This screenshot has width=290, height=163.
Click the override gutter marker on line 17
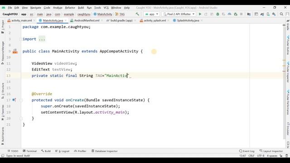[14, 100]
